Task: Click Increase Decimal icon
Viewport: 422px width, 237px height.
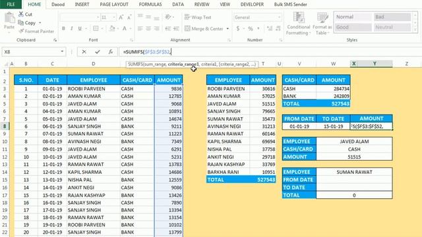Action: [270, 28]
